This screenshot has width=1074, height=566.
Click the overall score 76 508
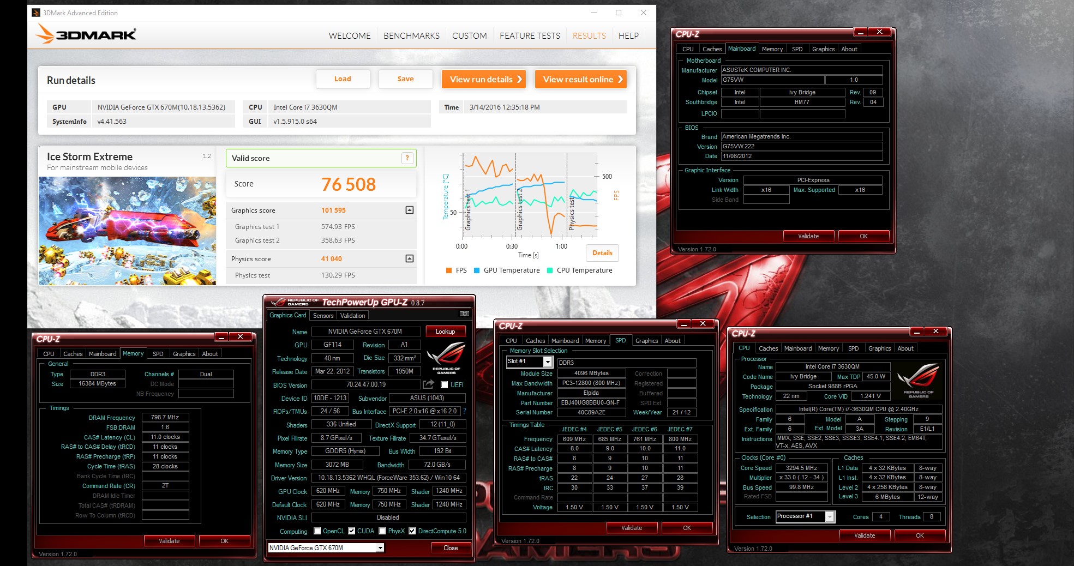349,184
